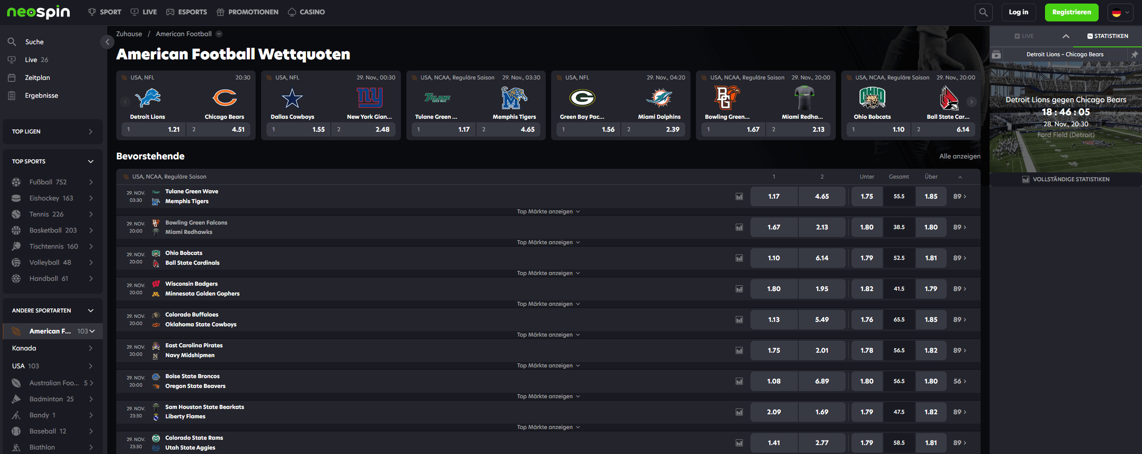Open Eishockey 163 sport
This screenshot has width=1142, height=454.
pyautogui.click(x=53, y=198)
